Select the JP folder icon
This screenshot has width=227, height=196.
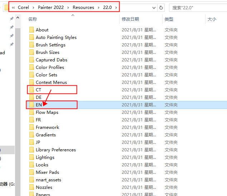coord(32,142)
